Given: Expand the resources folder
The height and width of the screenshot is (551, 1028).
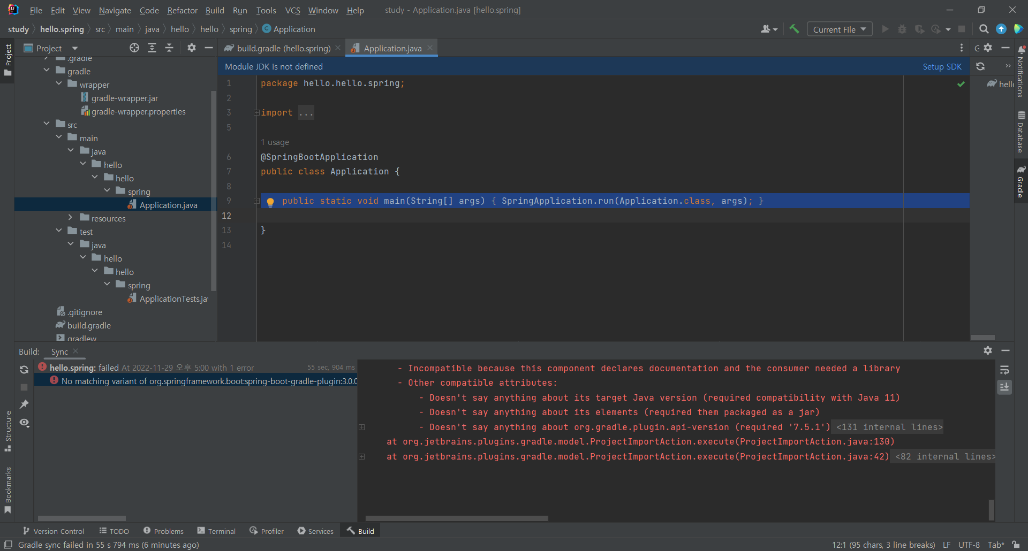Looking at the screenshot, I should [71, 218].
